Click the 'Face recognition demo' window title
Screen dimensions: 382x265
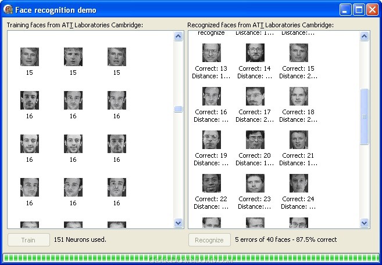pyautogui.click(x=56, y=10)
